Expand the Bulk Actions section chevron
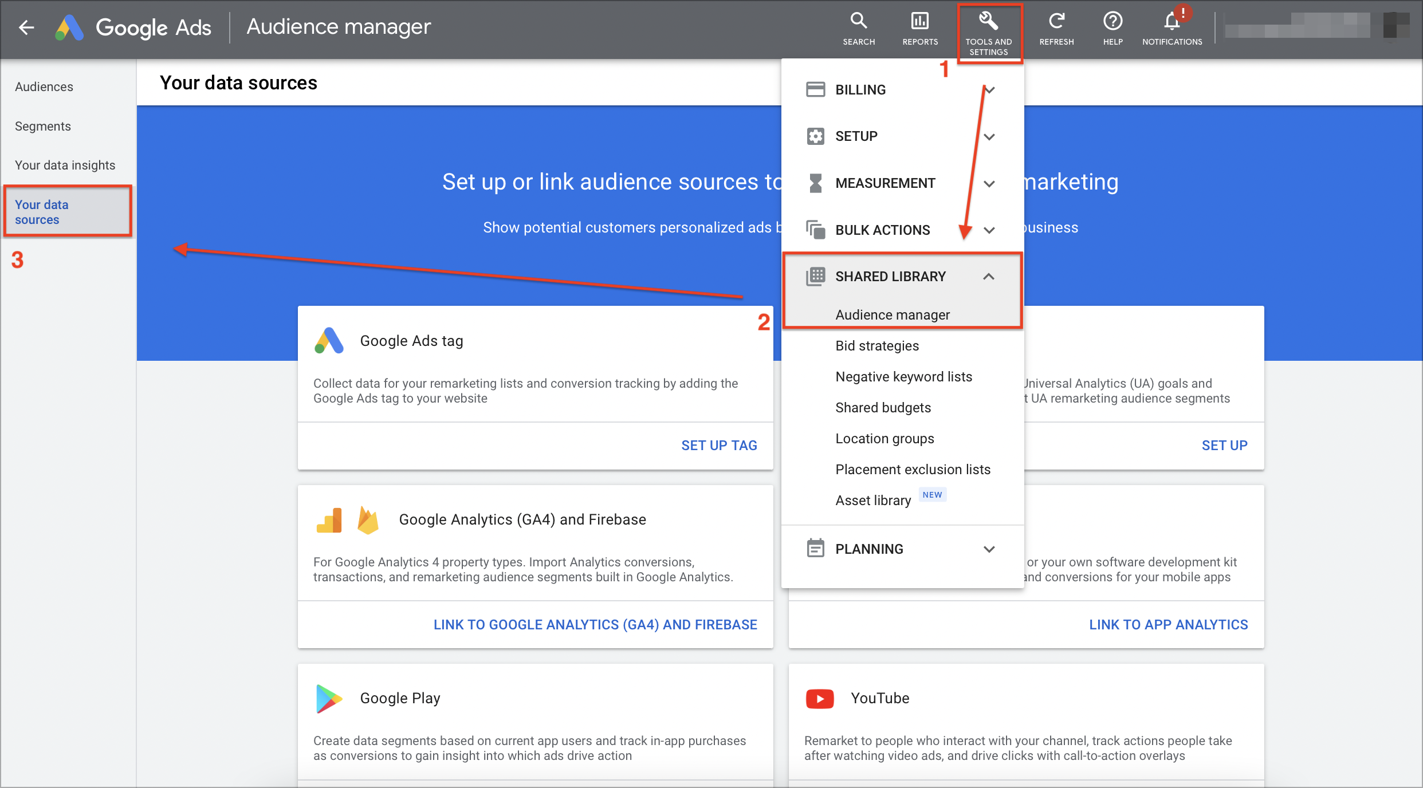 [x=989, y=230]
